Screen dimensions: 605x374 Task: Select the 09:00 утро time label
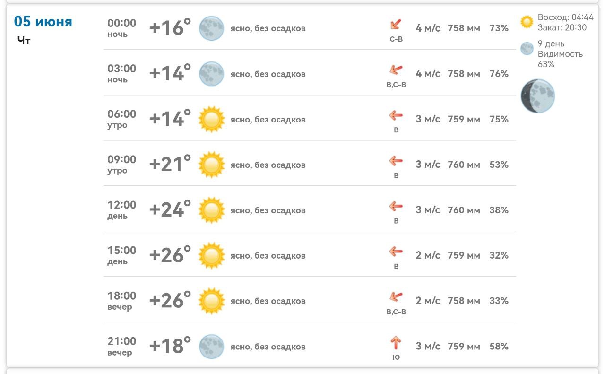click(121, 165)
